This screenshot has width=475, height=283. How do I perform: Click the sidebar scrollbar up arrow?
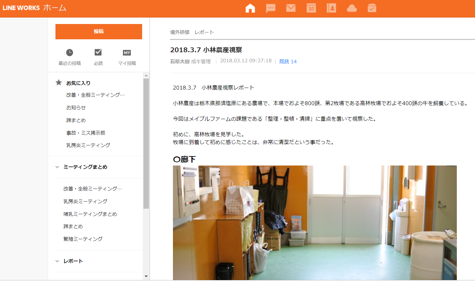146,75
